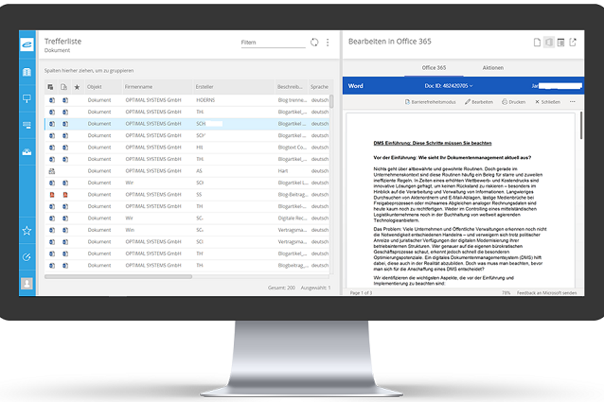This screenshot has height=402, width=604.
Task: Refresh the Trefferliste with the circular arrow icon
Action: pos(314,43)
